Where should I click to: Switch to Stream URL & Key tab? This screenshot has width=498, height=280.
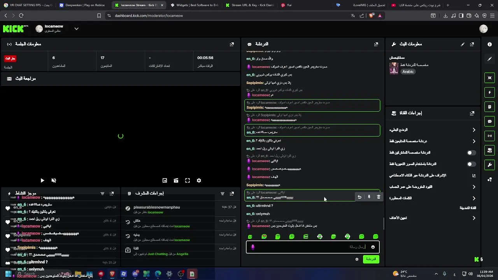[249, 5]
